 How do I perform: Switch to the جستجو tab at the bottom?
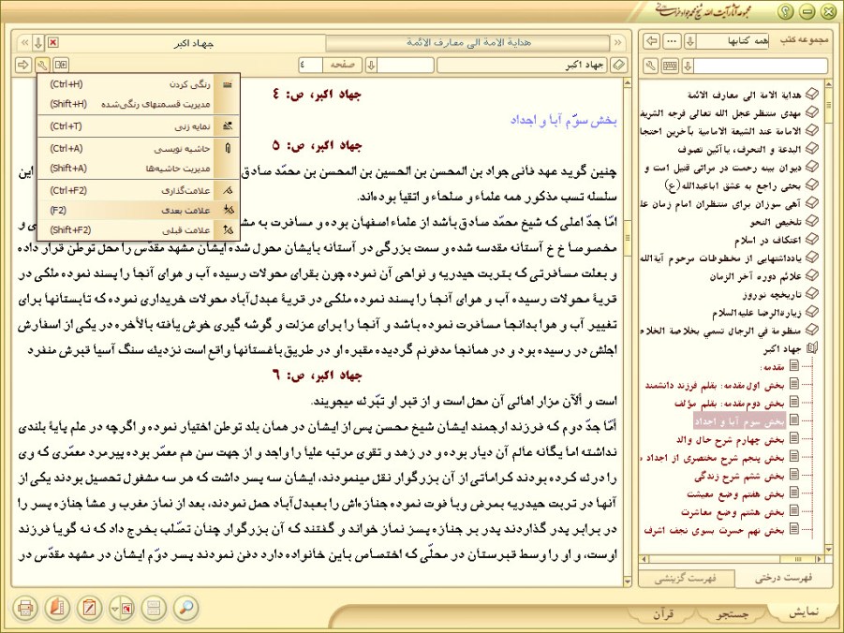tap(733, 613)
